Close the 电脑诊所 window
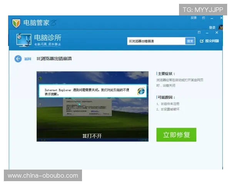This screenshot has width=231, height=185. coord(217,33)
